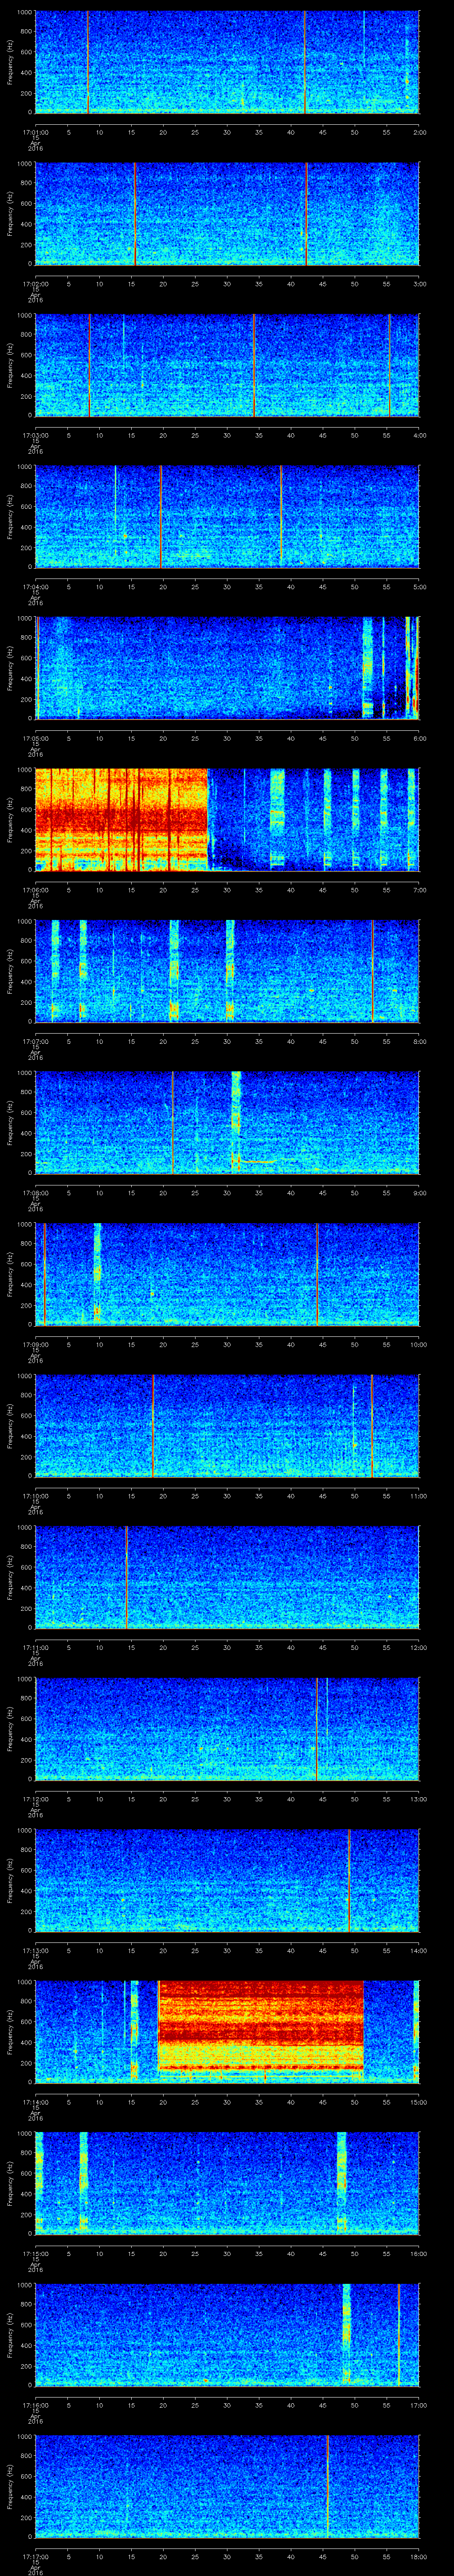Select the spectrogram plot starting at 17:02:00
This screenshot has width=454, height=2576.
(x=227, y=214)
